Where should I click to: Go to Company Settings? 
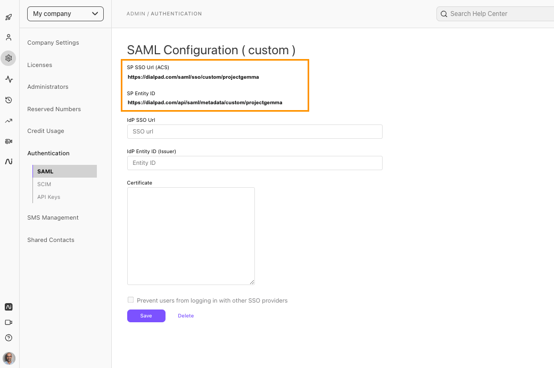point(53,43)
